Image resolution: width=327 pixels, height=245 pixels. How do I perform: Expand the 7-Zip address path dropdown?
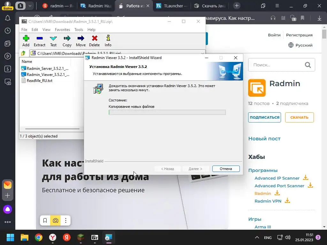202,53
